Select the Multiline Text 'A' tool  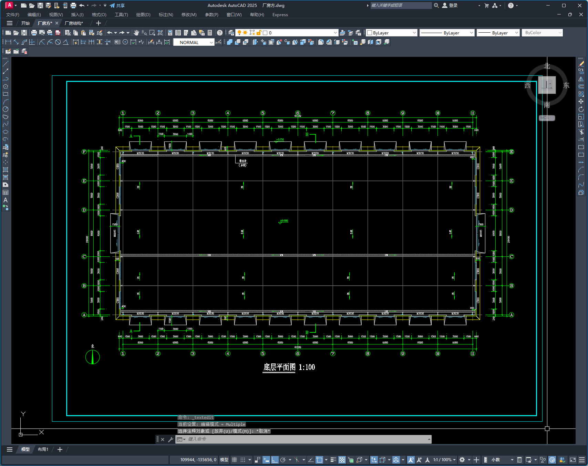pos(6,200)
